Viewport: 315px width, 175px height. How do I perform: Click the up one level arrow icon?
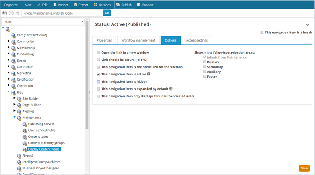click(x=18, y=13)
